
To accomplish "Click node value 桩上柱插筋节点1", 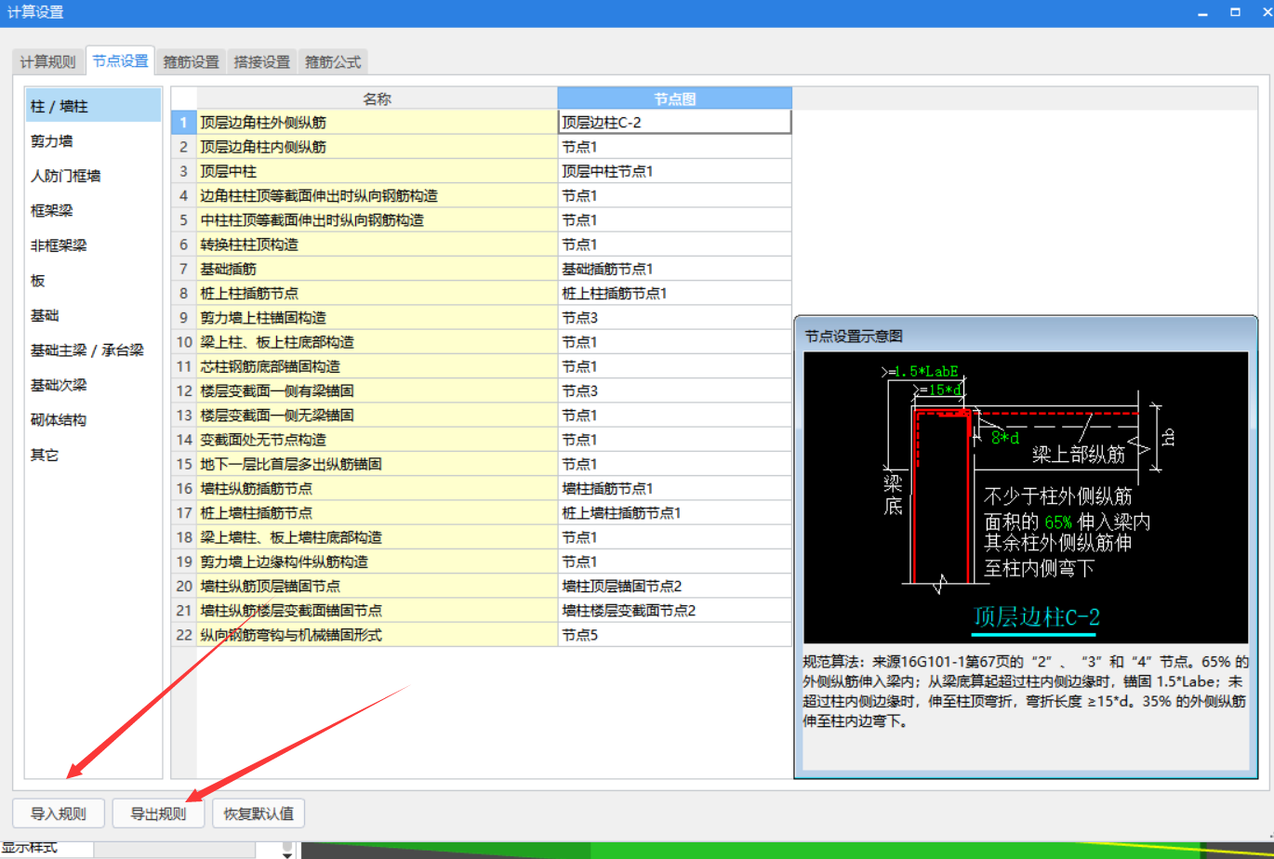I will point(675,293).
